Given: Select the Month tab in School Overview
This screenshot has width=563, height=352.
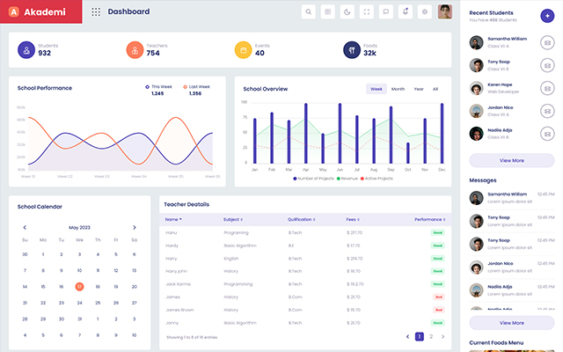Looking at the screenshot, I should click(398, 89).
